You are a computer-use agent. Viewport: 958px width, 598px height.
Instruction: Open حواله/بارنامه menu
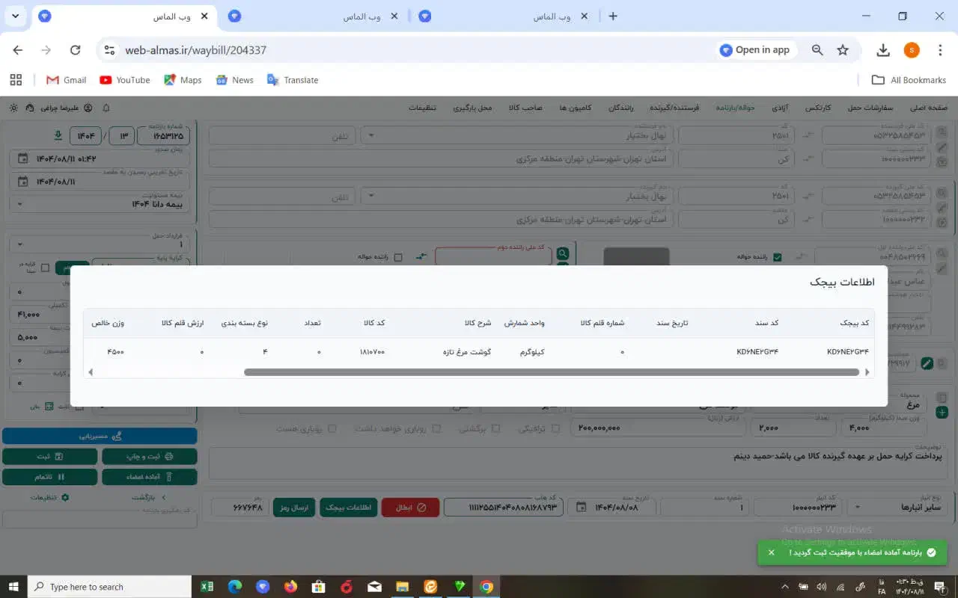click(x=735, y=108)
